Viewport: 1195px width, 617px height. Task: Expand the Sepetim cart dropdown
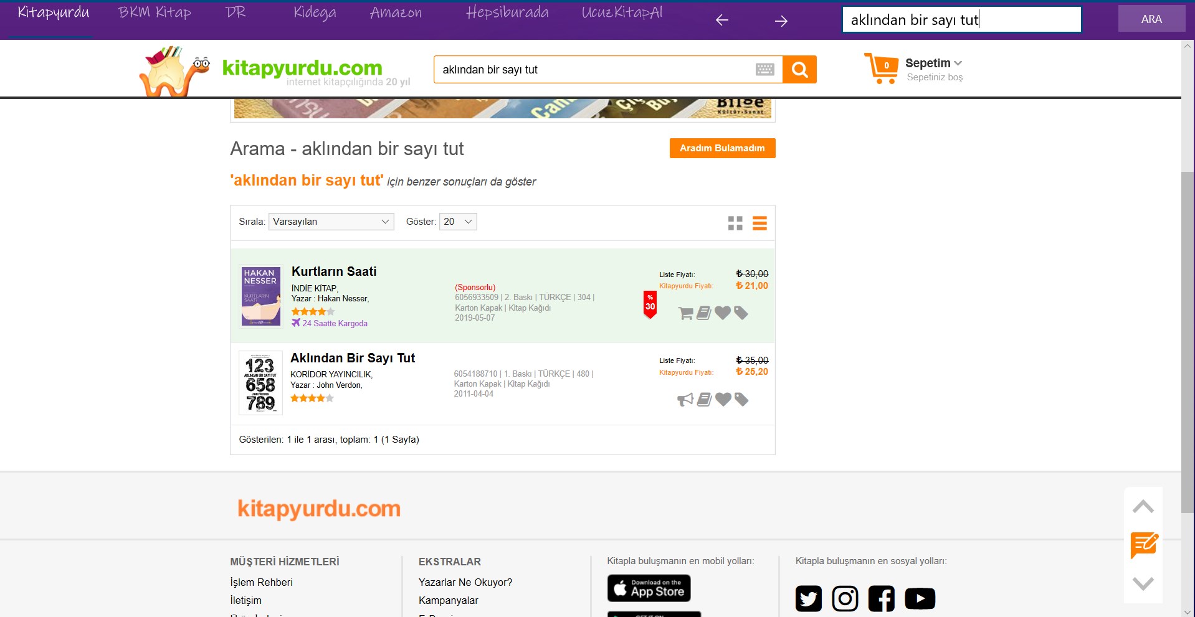click(933, 63)
